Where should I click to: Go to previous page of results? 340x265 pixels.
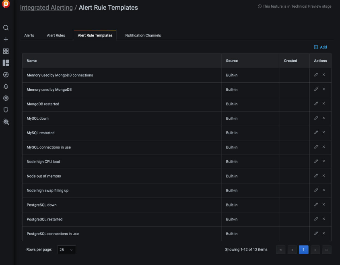point(292,250)
